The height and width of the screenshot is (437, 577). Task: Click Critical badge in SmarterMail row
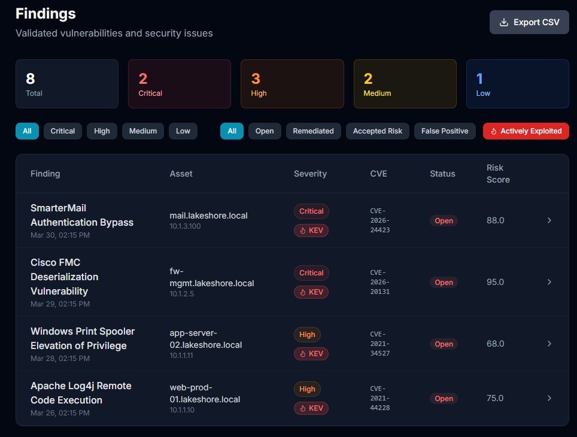pos(311,211)
